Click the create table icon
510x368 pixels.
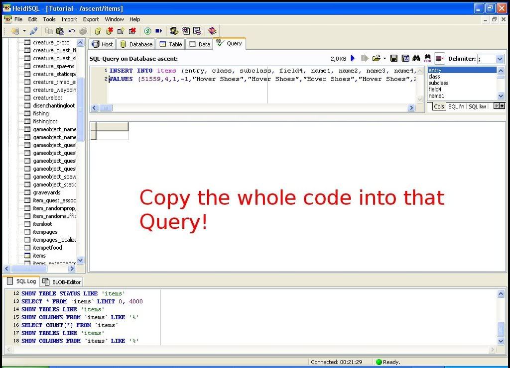121,31
